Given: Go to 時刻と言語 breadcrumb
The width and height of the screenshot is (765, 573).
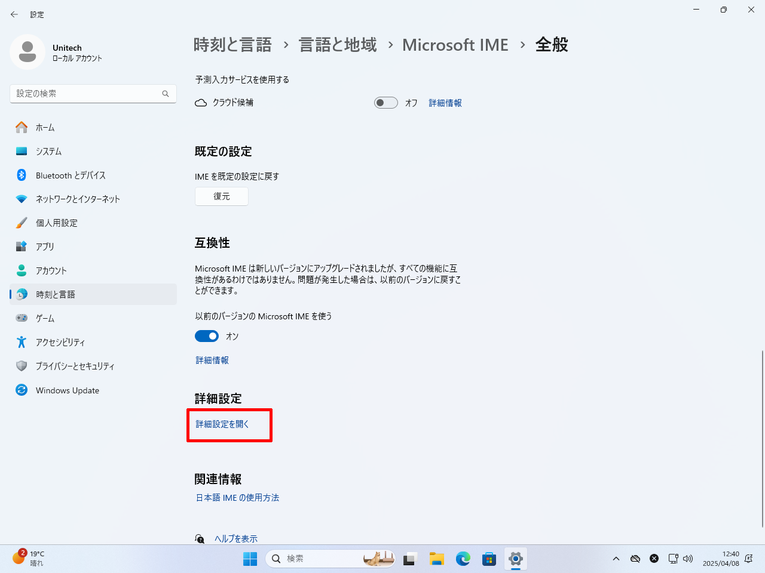Looking at the screenshot, I should pos(232,45).
